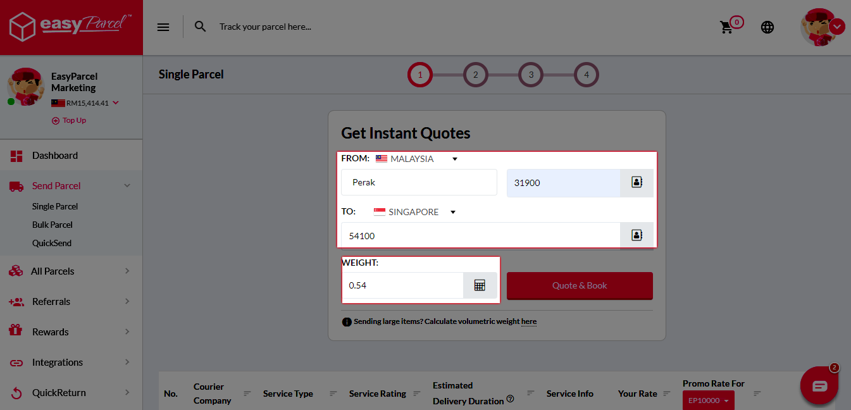The image size is (851, 410).
Task: Click the Send Parcel truck icon
Action: (x=16, y=186)
